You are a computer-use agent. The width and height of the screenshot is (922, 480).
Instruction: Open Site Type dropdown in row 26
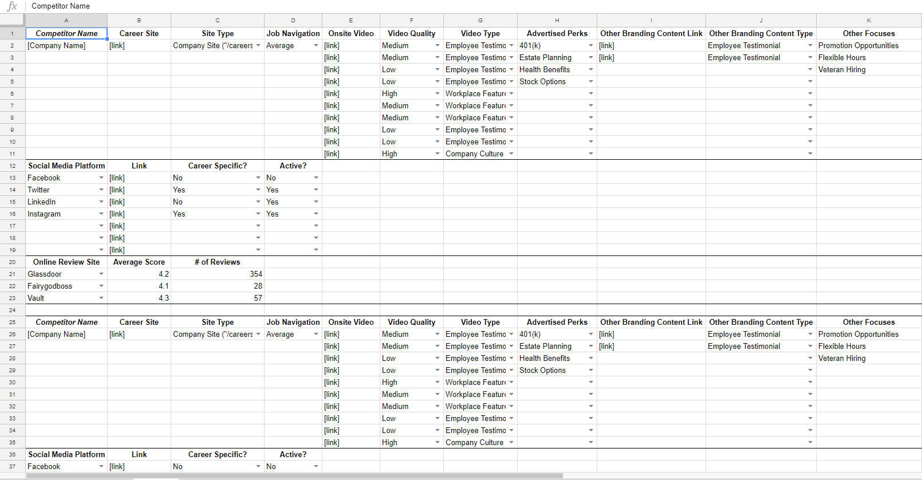coord(258,334)
